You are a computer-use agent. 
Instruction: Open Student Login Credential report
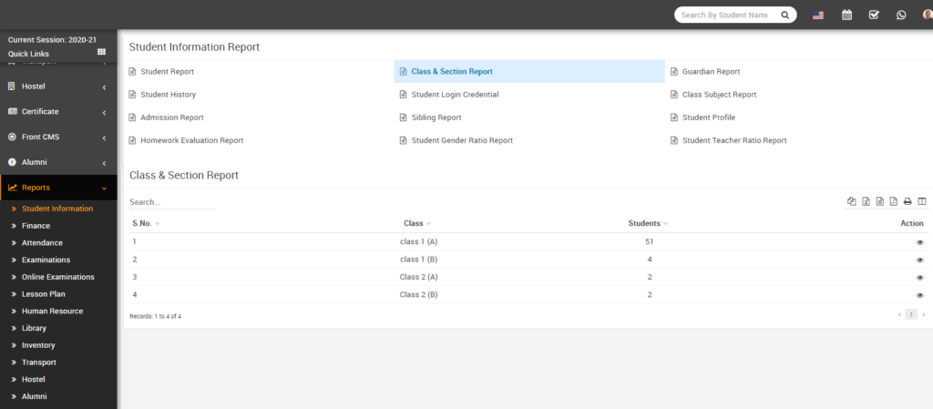pyautogui.click(x=456, y=95)
